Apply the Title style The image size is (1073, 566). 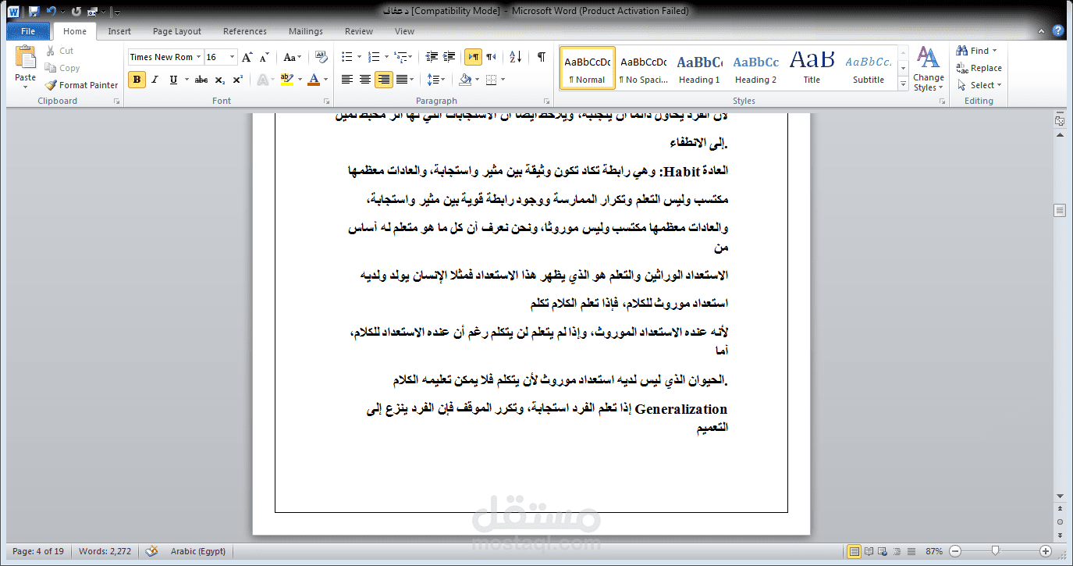coord(812,68)
